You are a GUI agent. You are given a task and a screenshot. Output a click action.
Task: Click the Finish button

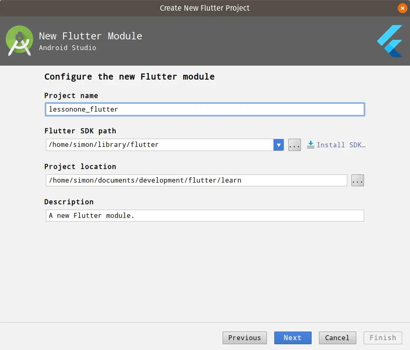point(383,338)
